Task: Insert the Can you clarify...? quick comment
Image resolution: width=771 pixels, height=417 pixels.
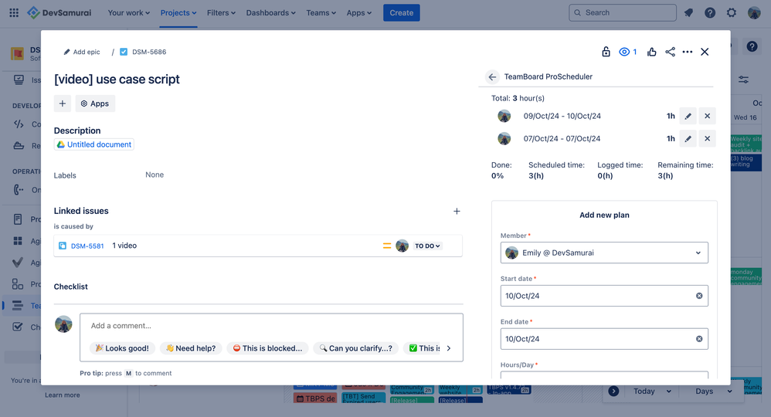Action: 355,348
